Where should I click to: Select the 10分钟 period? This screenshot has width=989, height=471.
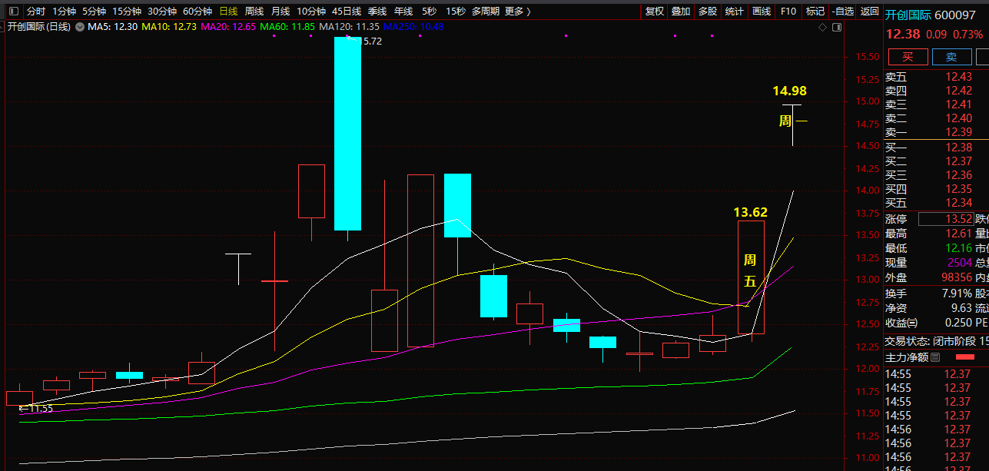click(x=311, y=12)
